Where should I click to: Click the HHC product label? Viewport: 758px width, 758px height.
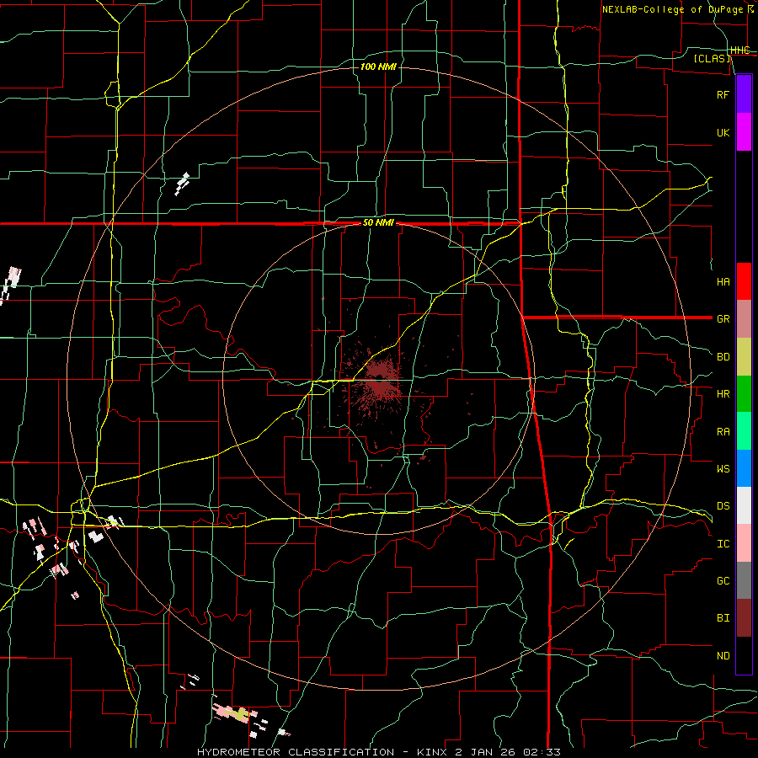(739, 51)
